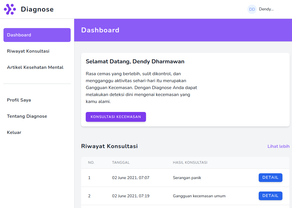Image resolution: width=292 pixels, height=208 pixels.
Task: Select Dashboard in the sidebar
Action: click(37, 35)
